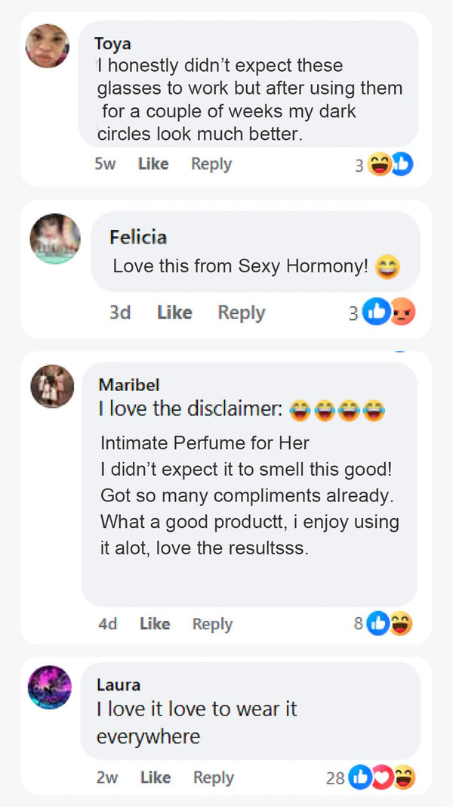Image resolution: width=453 pixels, height=807 pixels.
Task: Reply to Felicia's comment
Action: (242, 312)
